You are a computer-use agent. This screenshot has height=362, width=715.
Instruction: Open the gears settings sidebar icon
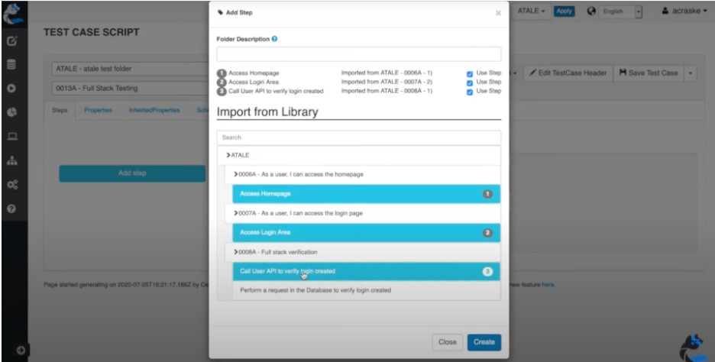point(12,185)
